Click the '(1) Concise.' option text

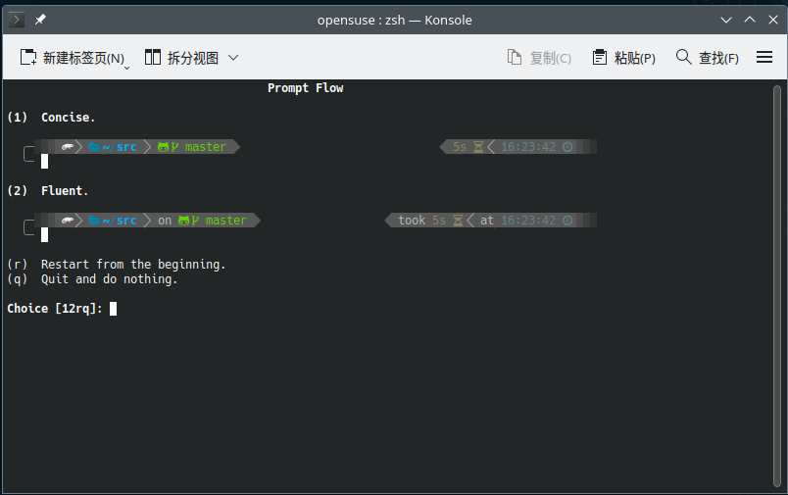coord(51,117)
